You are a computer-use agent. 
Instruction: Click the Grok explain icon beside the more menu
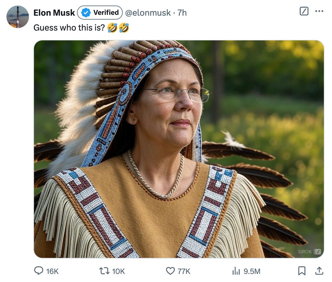pos(304,11)
